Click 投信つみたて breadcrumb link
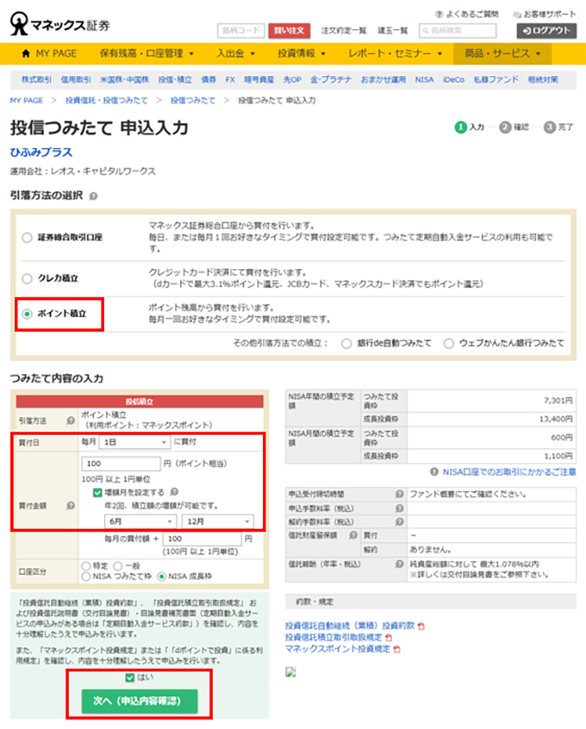The image size is (586, 729). coord(192,101)
